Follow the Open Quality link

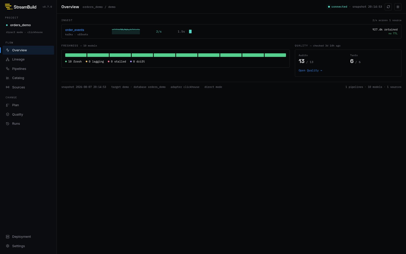point(310,71)
